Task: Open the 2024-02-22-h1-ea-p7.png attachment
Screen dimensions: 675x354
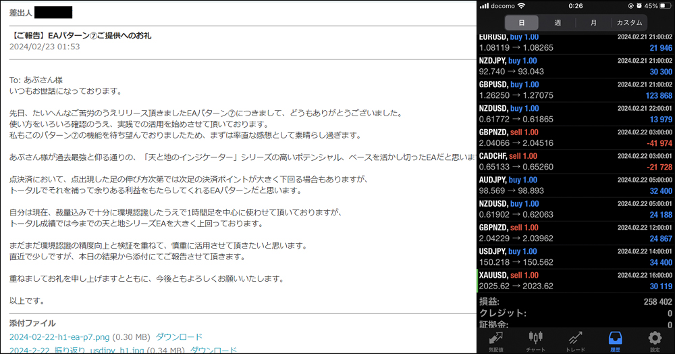Action: (59, 337)
